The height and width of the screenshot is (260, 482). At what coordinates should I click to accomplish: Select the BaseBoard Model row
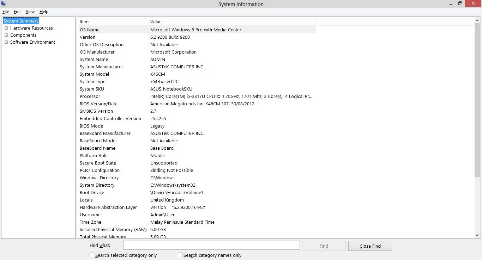click(x=197, y=141)
